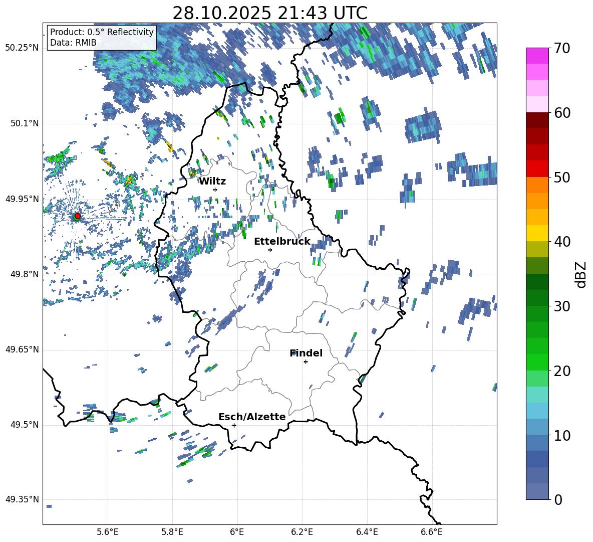Click the 0 tick on colorbar
Image resolution: width=593 pixels, height=542 pixels.
pyautogui.click(x=558, y=499)
